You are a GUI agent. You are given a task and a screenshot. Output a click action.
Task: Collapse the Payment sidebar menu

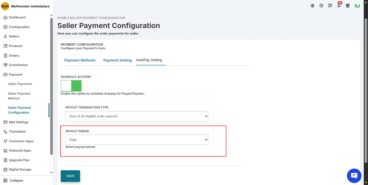tap(16, 75)
